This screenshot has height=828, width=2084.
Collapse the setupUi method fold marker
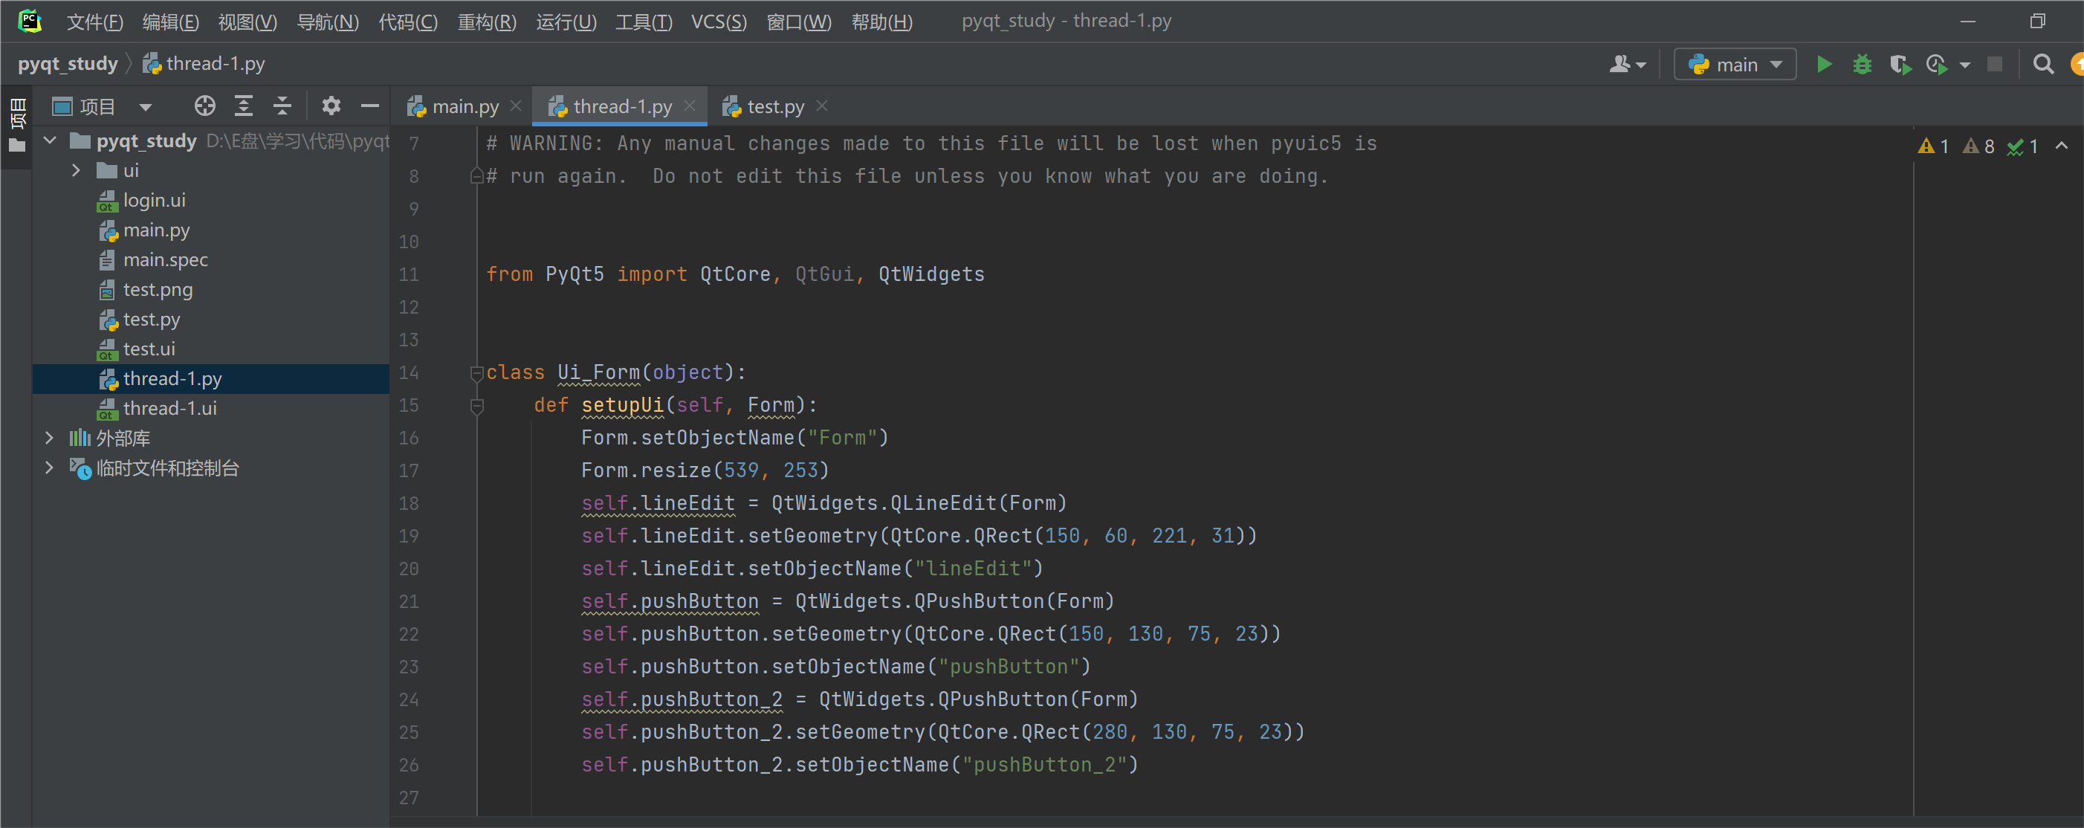[x=476, y=406]
